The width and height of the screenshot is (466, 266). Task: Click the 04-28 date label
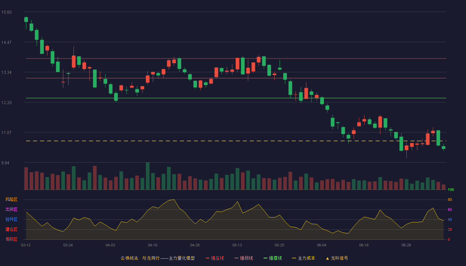point(195,245)
